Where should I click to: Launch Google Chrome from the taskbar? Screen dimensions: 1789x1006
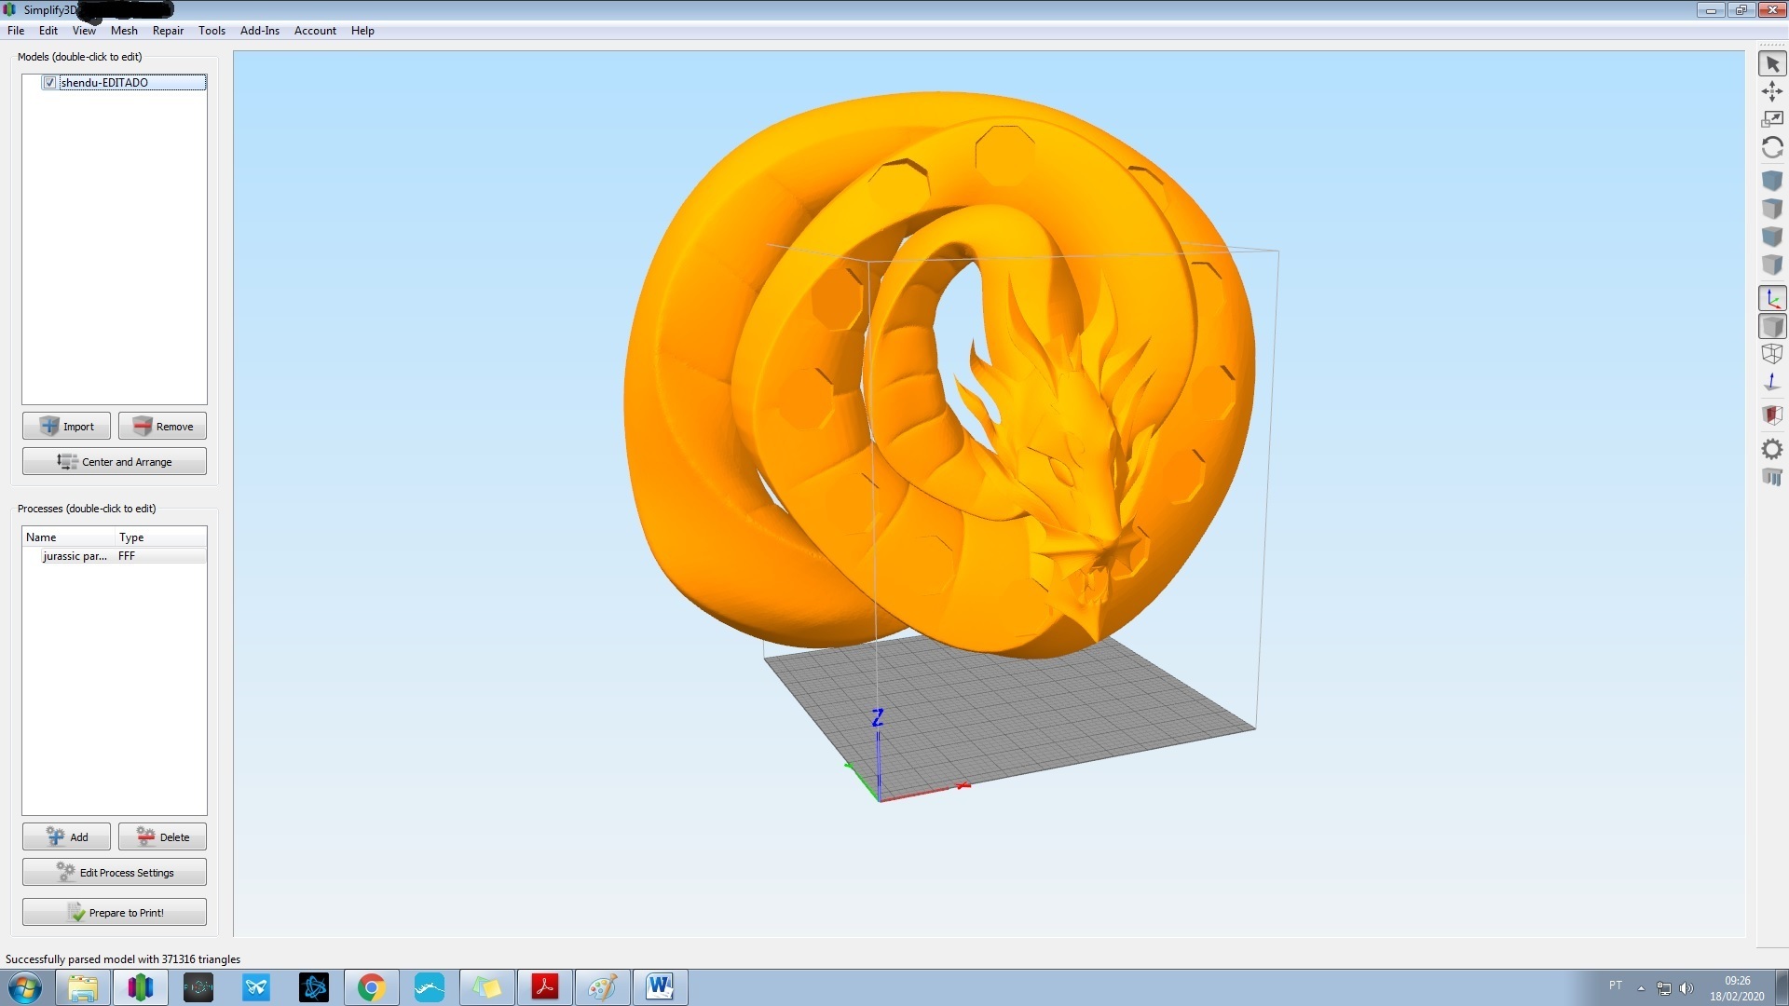(371, 986)
